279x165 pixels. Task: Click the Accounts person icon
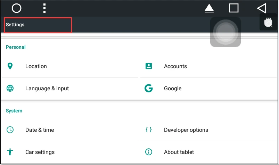point(149,66)
